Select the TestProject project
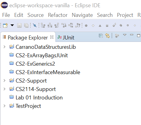141x125 pixels. click(x=28, y=106)
